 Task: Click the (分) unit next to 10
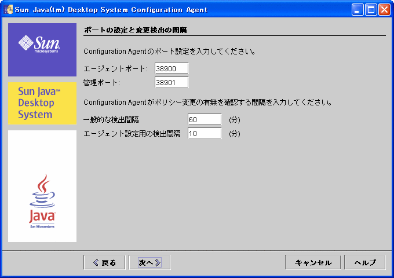click(235, 134)
